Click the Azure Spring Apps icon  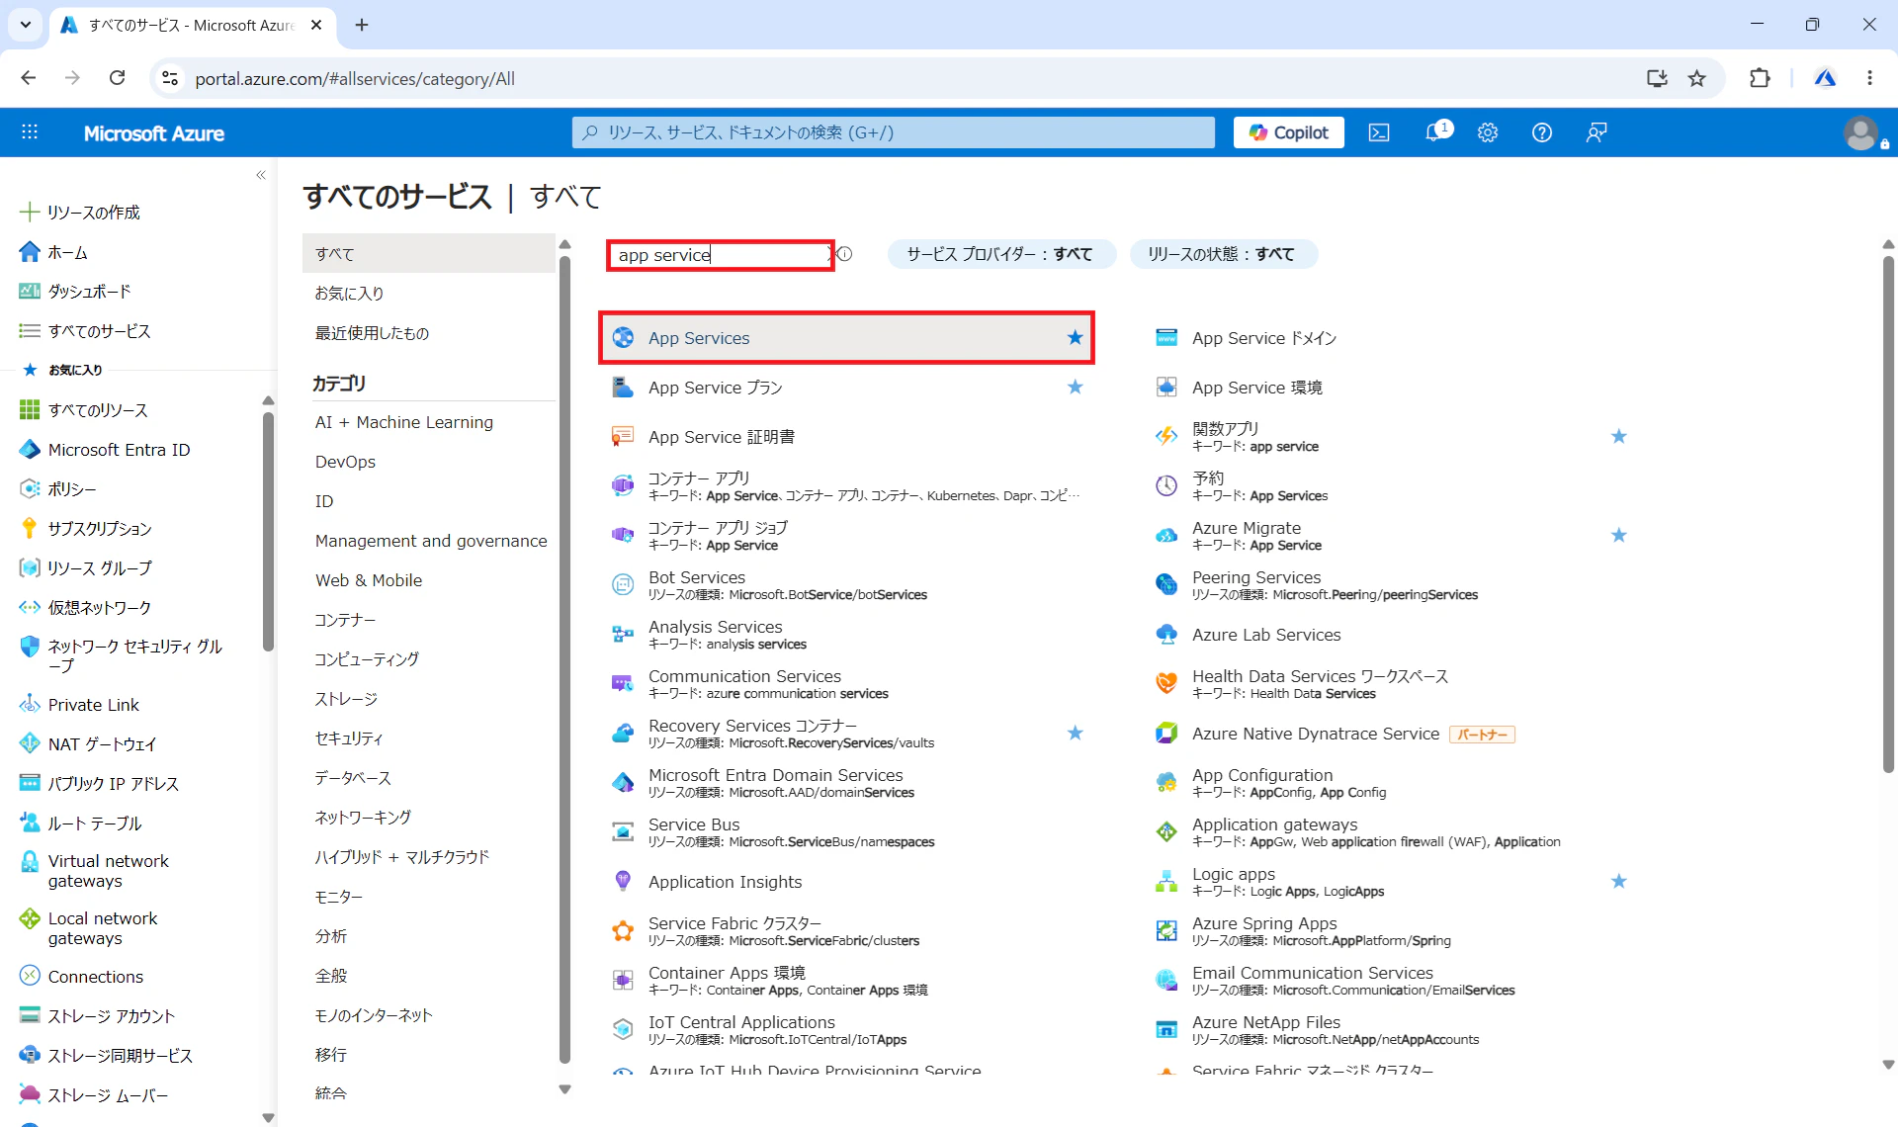[x=1166, y=931]
